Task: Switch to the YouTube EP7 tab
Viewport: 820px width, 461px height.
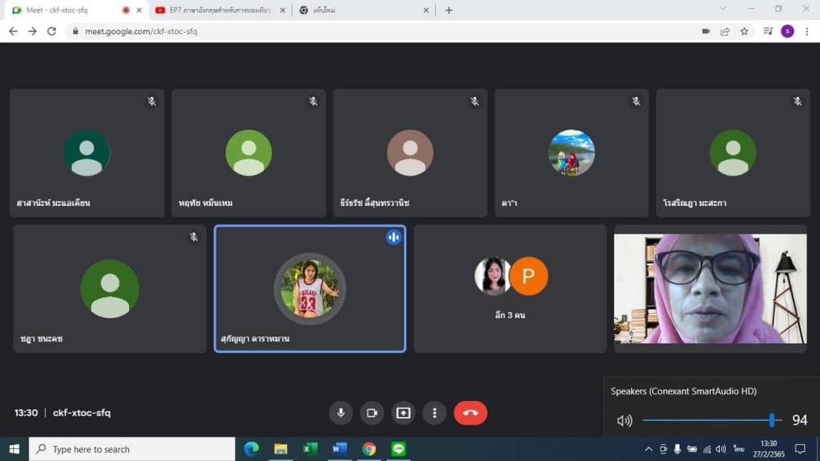Action: pyautogui.click(x=213, y=10)
